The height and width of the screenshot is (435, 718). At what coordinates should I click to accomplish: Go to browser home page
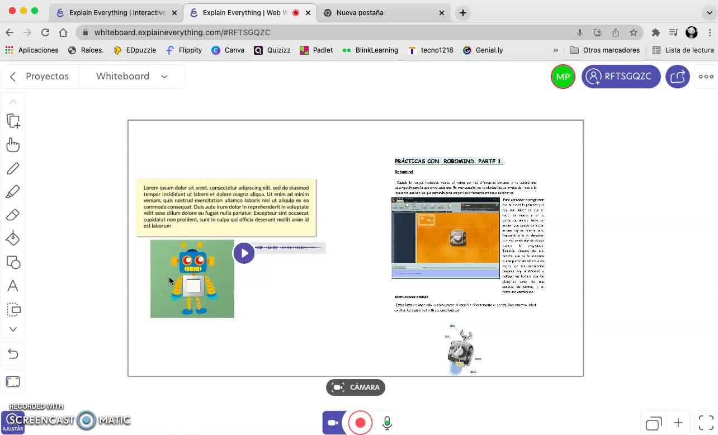coord(63,32)
